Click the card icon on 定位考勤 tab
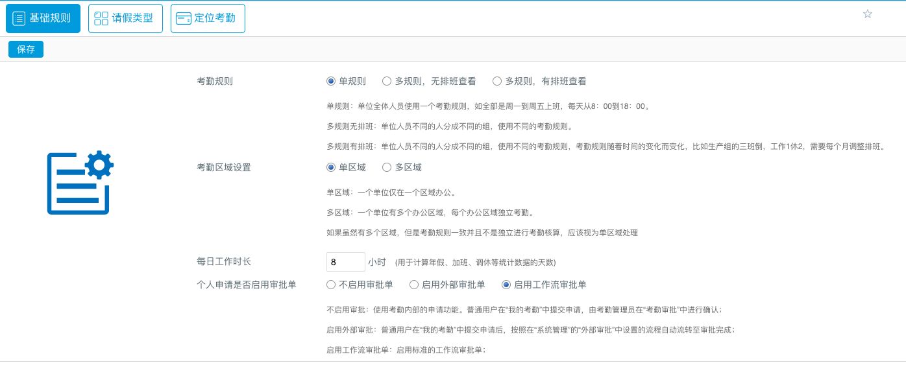The height and width of the screenshot is (365, 906). coord(184,18)
